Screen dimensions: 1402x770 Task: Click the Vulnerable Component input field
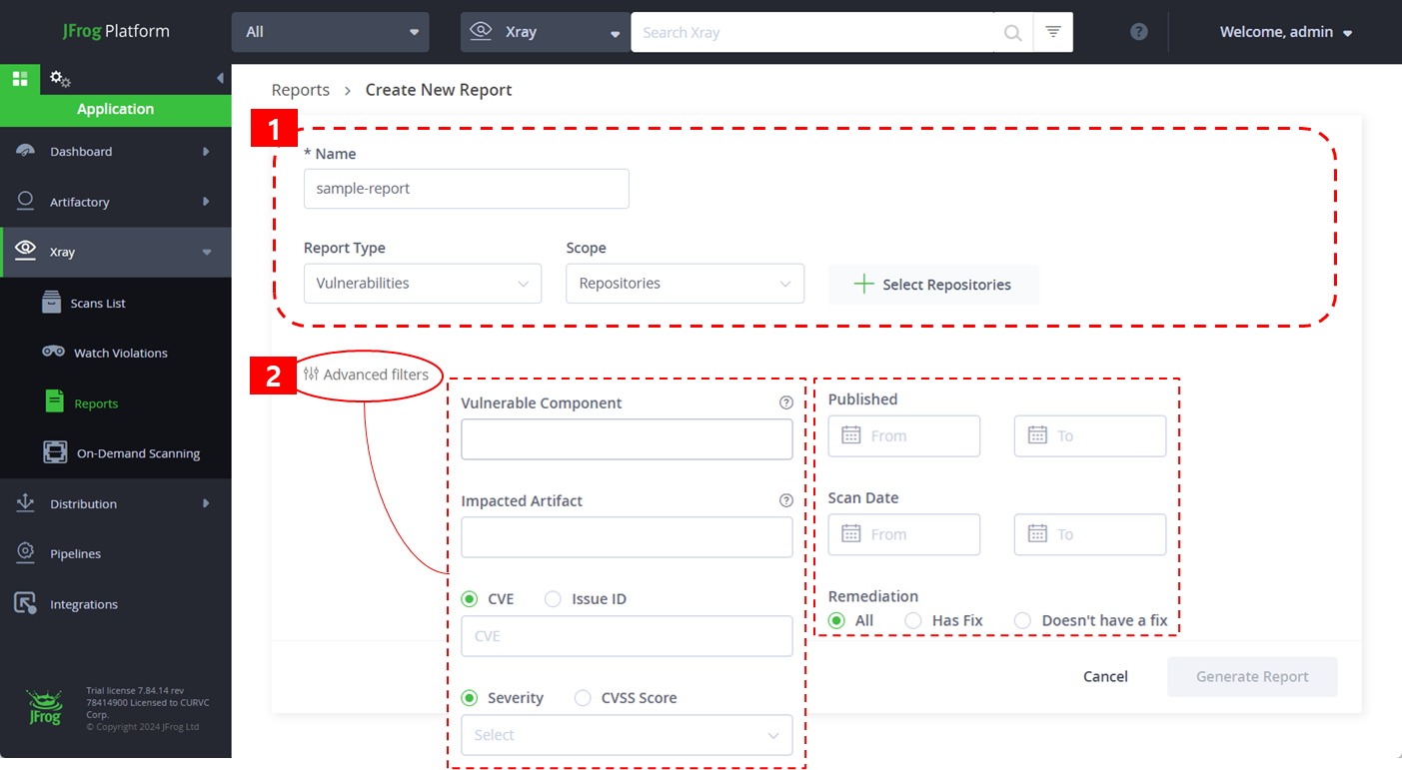pyautogui.click(x=627, y=439)
